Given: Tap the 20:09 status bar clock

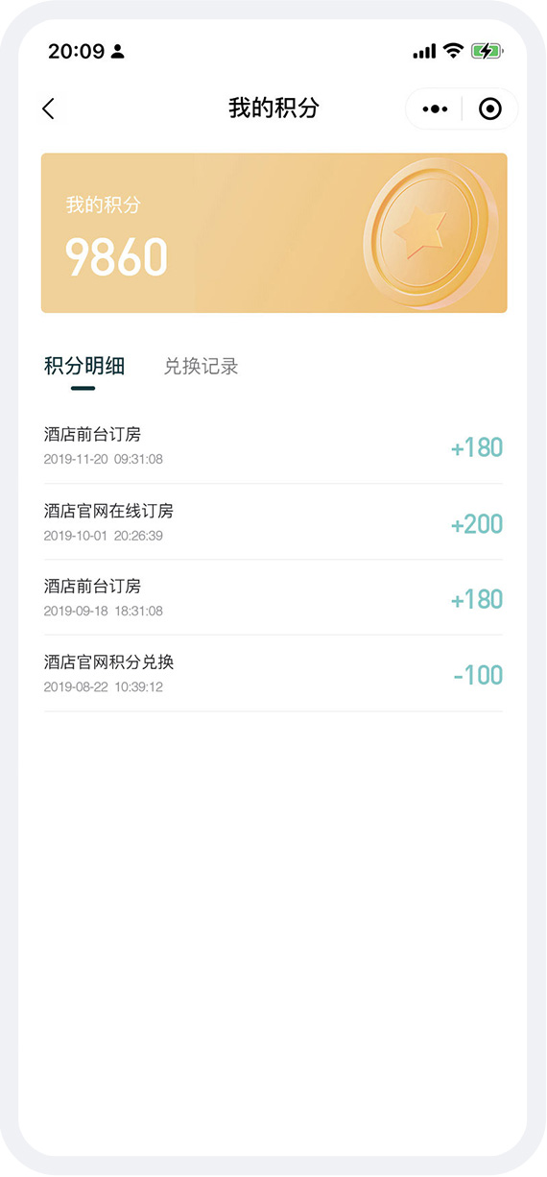Looking at the screenshot, I should tap(77, 52).
